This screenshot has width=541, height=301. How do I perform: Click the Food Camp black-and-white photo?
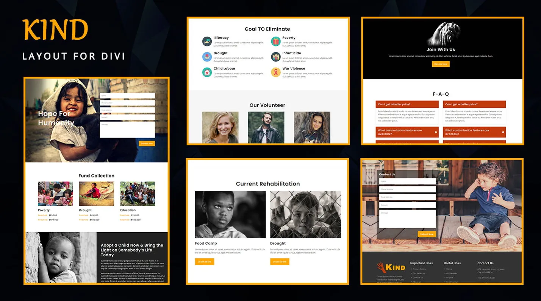click(x=230, y=215)
